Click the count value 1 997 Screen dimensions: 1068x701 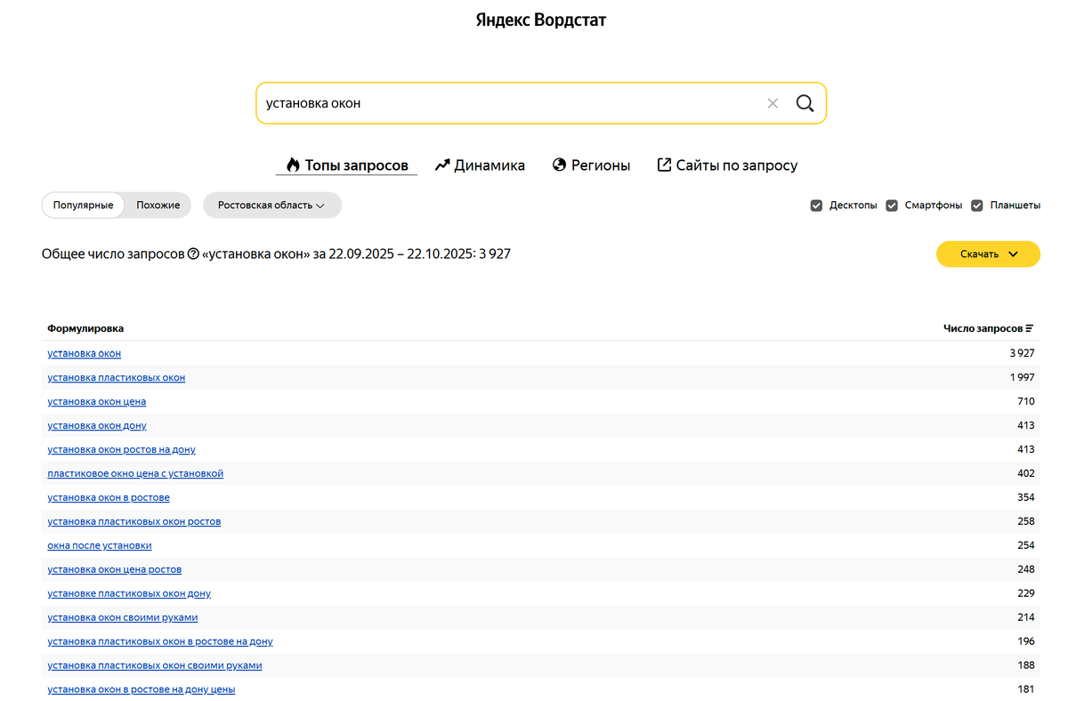[x=1022, y=377]
